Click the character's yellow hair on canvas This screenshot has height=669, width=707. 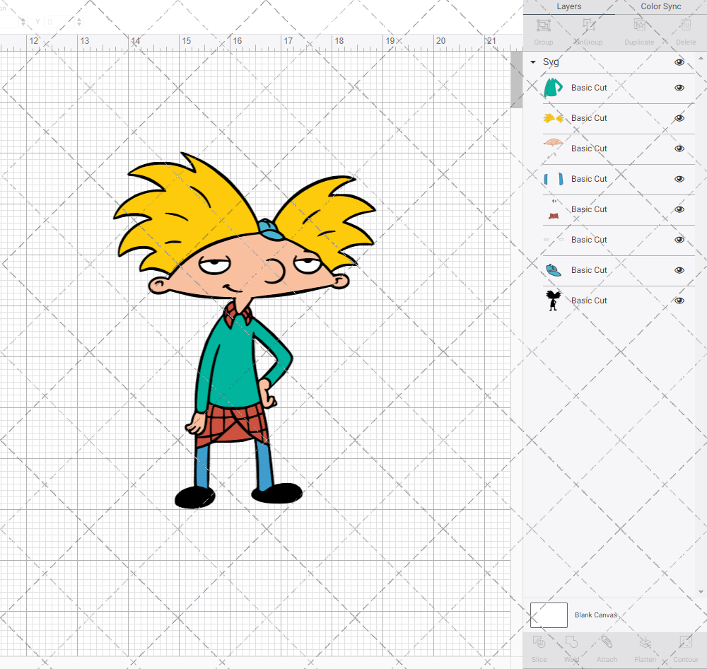pyautogui.click(x=194, y=212)
